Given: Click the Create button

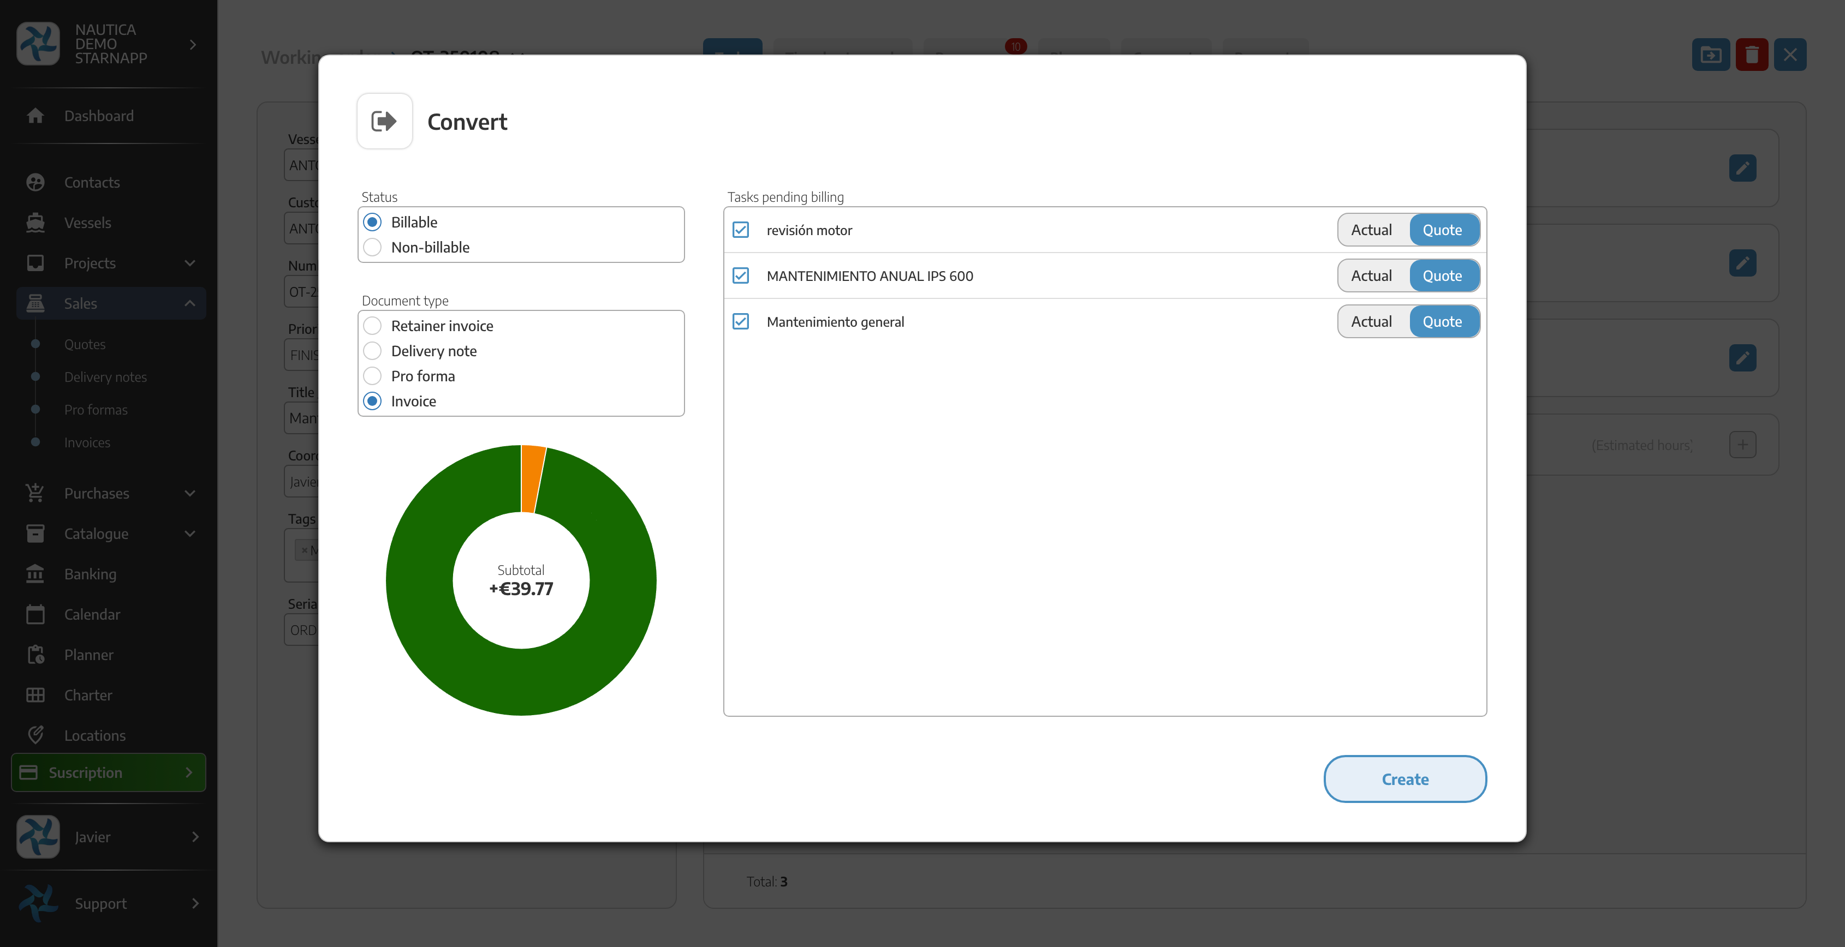Looking at the screenshot, I should click(1404, 779).
